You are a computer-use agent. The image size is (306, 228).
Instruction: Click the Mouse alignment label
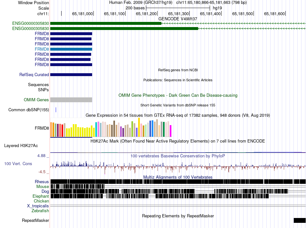tap(43, 187)
